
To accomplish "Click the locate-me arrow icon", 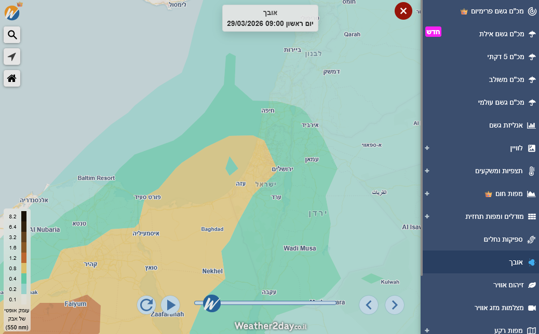I will (x=12, y=57).
